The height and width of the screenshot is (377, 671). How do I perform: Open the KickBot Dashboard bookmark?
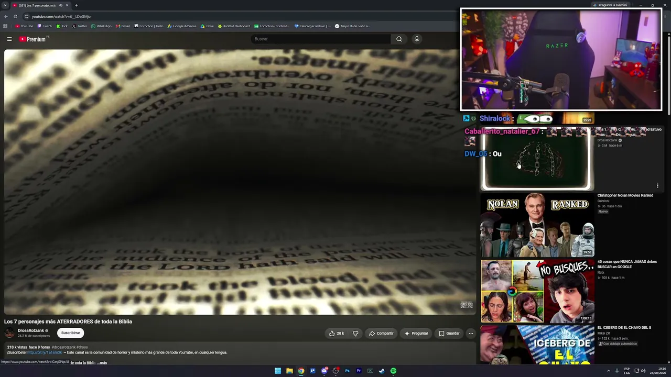234,26
